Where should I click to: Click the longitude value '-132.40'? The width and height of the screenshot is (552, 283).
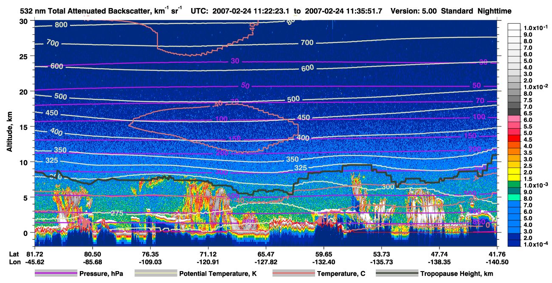click(324, 261)
